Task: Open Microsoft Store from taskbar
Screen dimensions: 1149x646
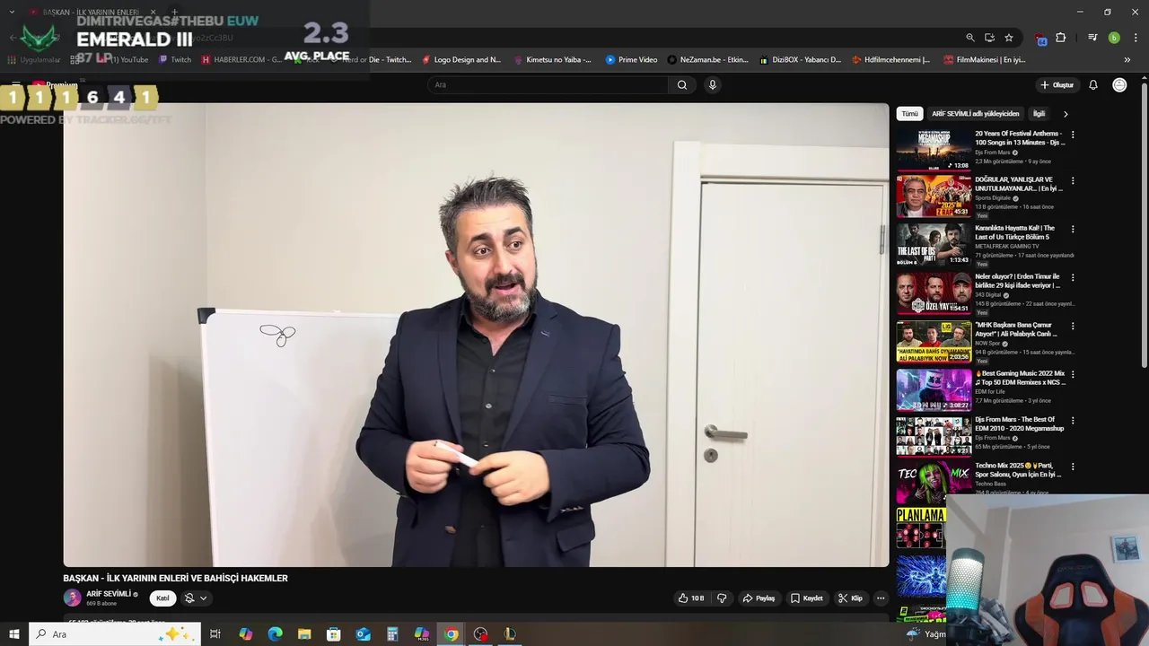Action: [334, 634]
